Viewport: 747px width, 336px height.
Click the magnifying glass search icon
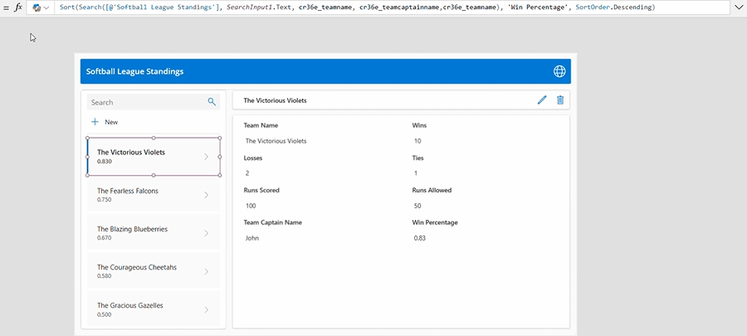[212, 102]
